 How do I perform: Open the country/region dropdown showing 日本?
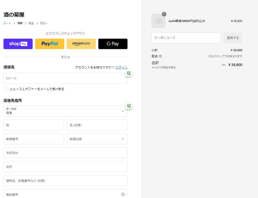[x=65, y=111]
